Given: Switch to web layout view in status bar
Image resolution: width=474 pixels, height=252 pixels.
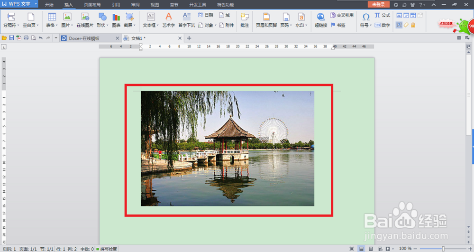Looking at the screenshot, I should pos(380,249).
